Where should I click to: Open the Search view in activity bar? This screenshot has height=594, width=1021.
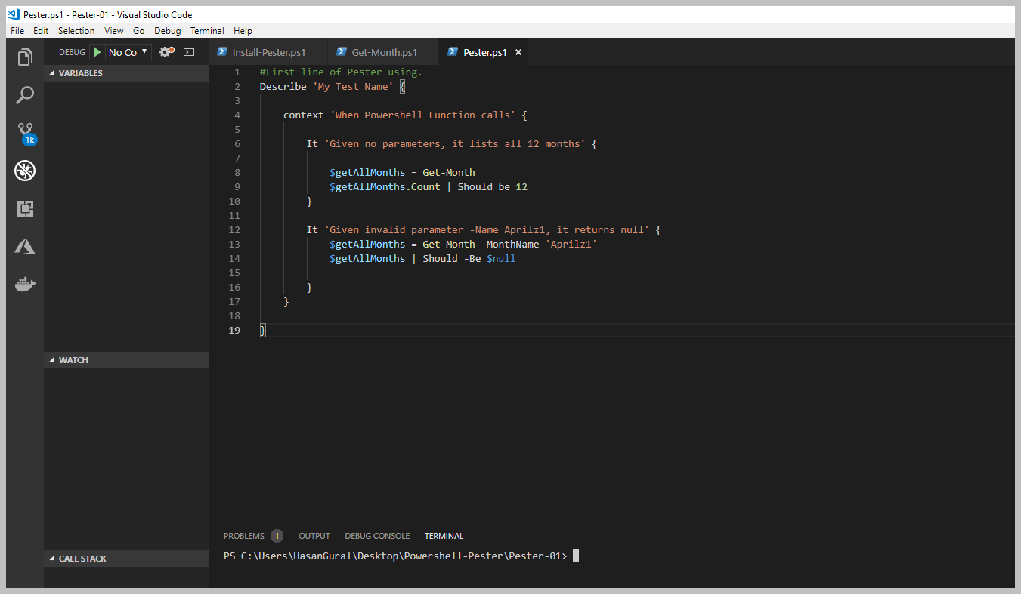(x=25, y=95)
